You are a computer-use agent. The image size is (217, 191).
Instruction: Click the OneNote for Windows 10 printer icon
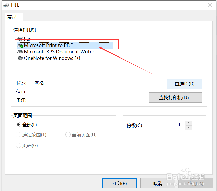click(x=20, y=58)
